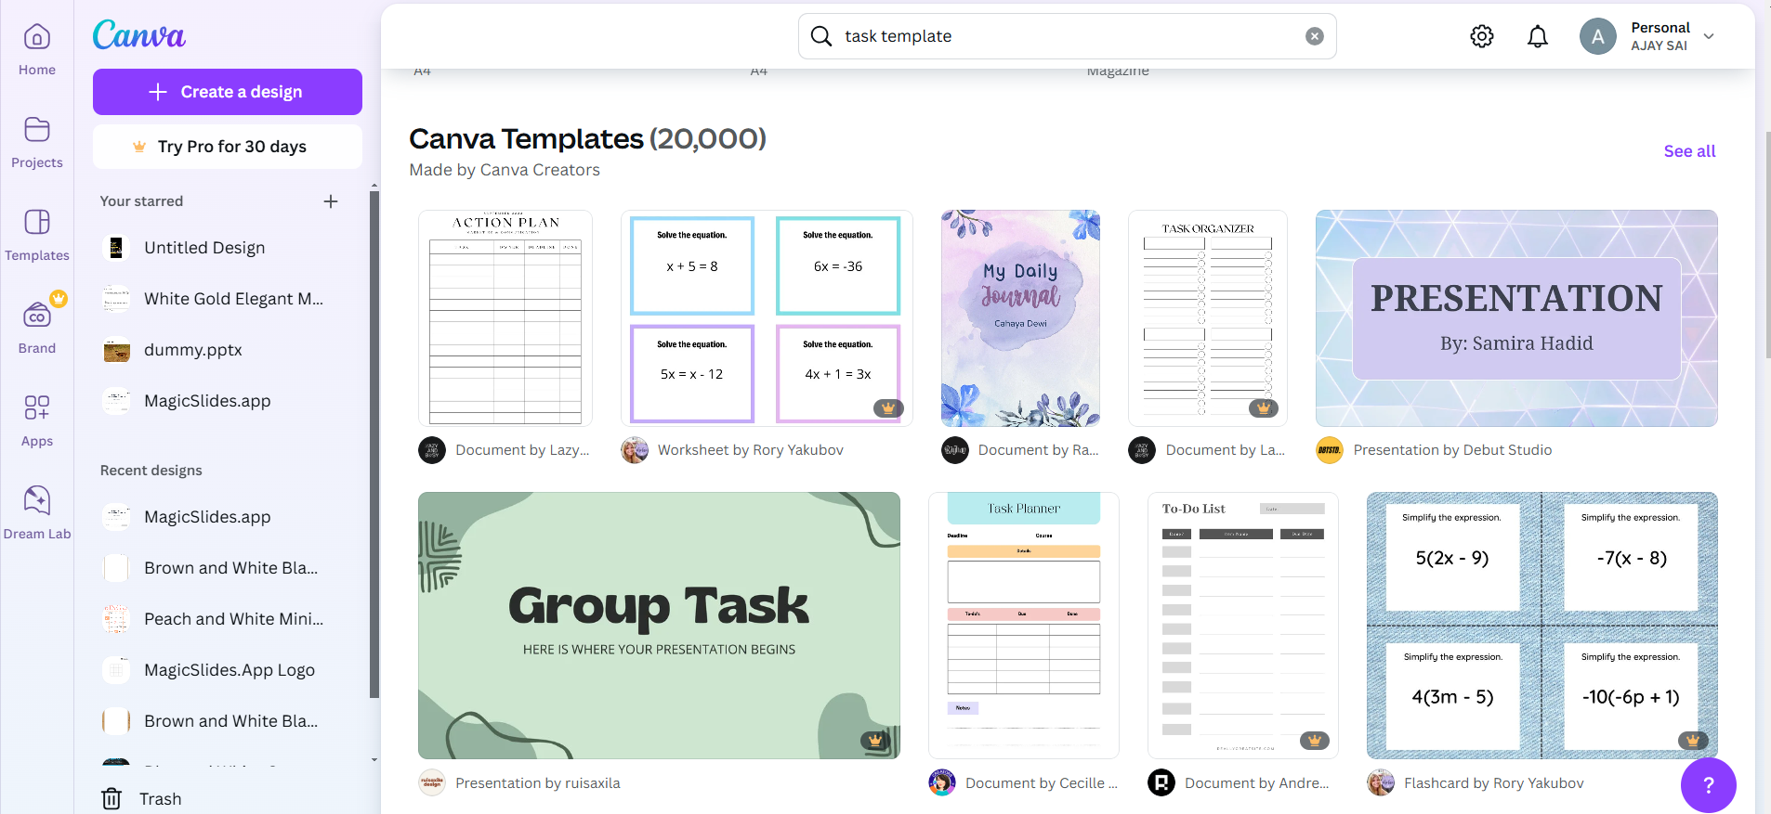The image size is (1771, 814).
Task: Click the Andre creator avatar
Action: click(1161, 783)
